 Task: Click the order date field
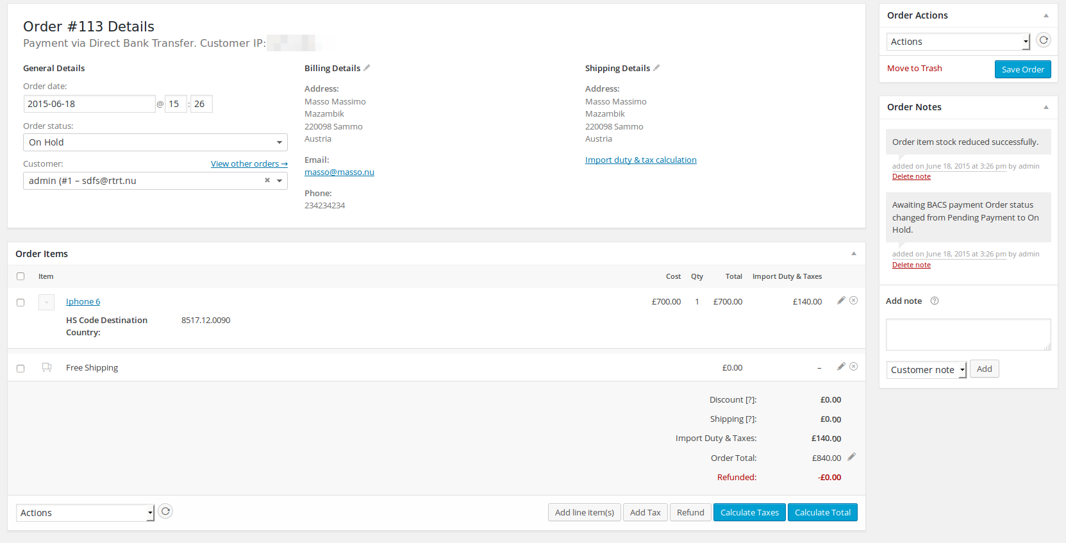point(89,104)
